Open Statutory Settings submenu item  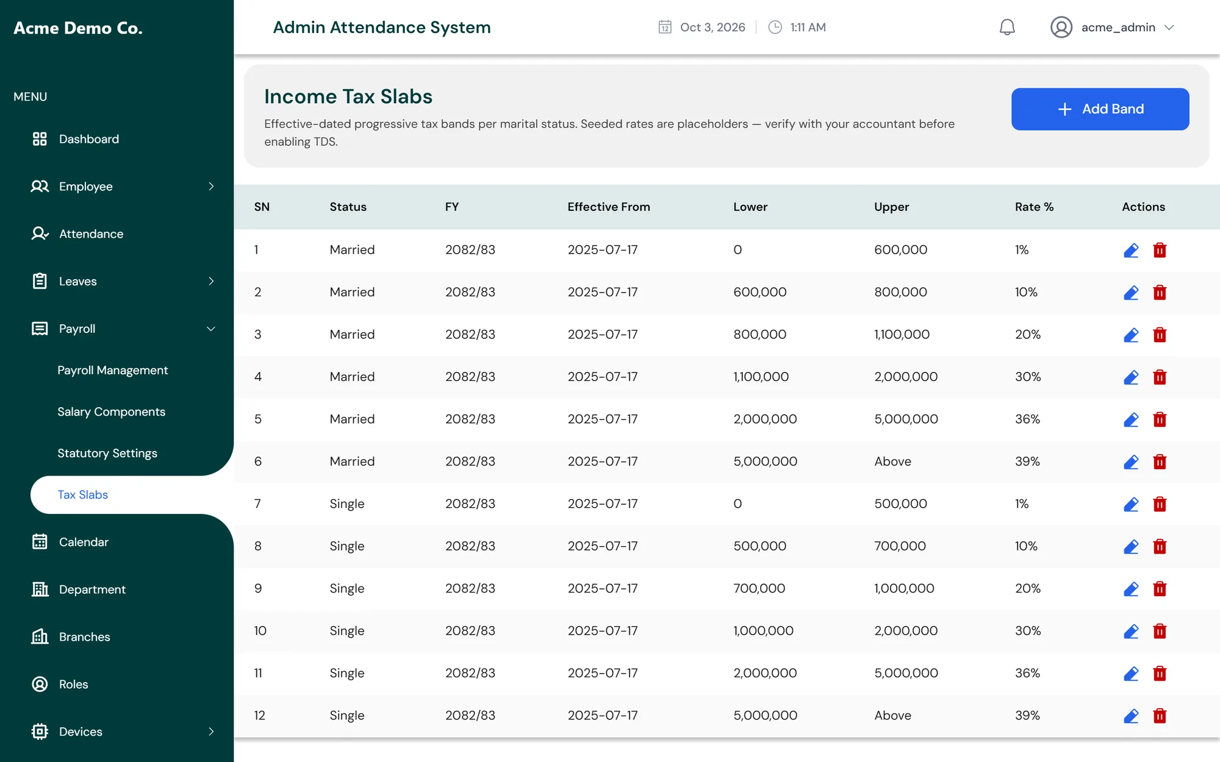pos(107,454)
